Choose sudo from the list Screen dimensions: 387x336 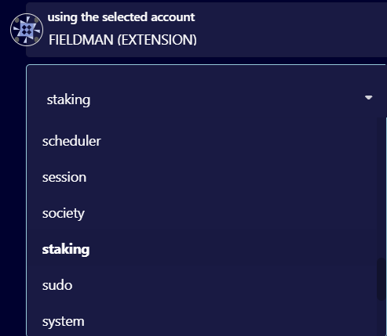pos(57,285)
